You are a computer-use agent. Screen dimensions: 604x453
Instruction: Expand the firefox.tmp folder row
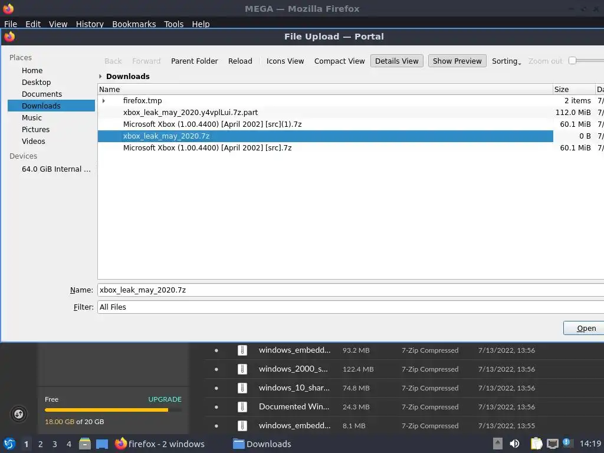[x=104, y=100]
